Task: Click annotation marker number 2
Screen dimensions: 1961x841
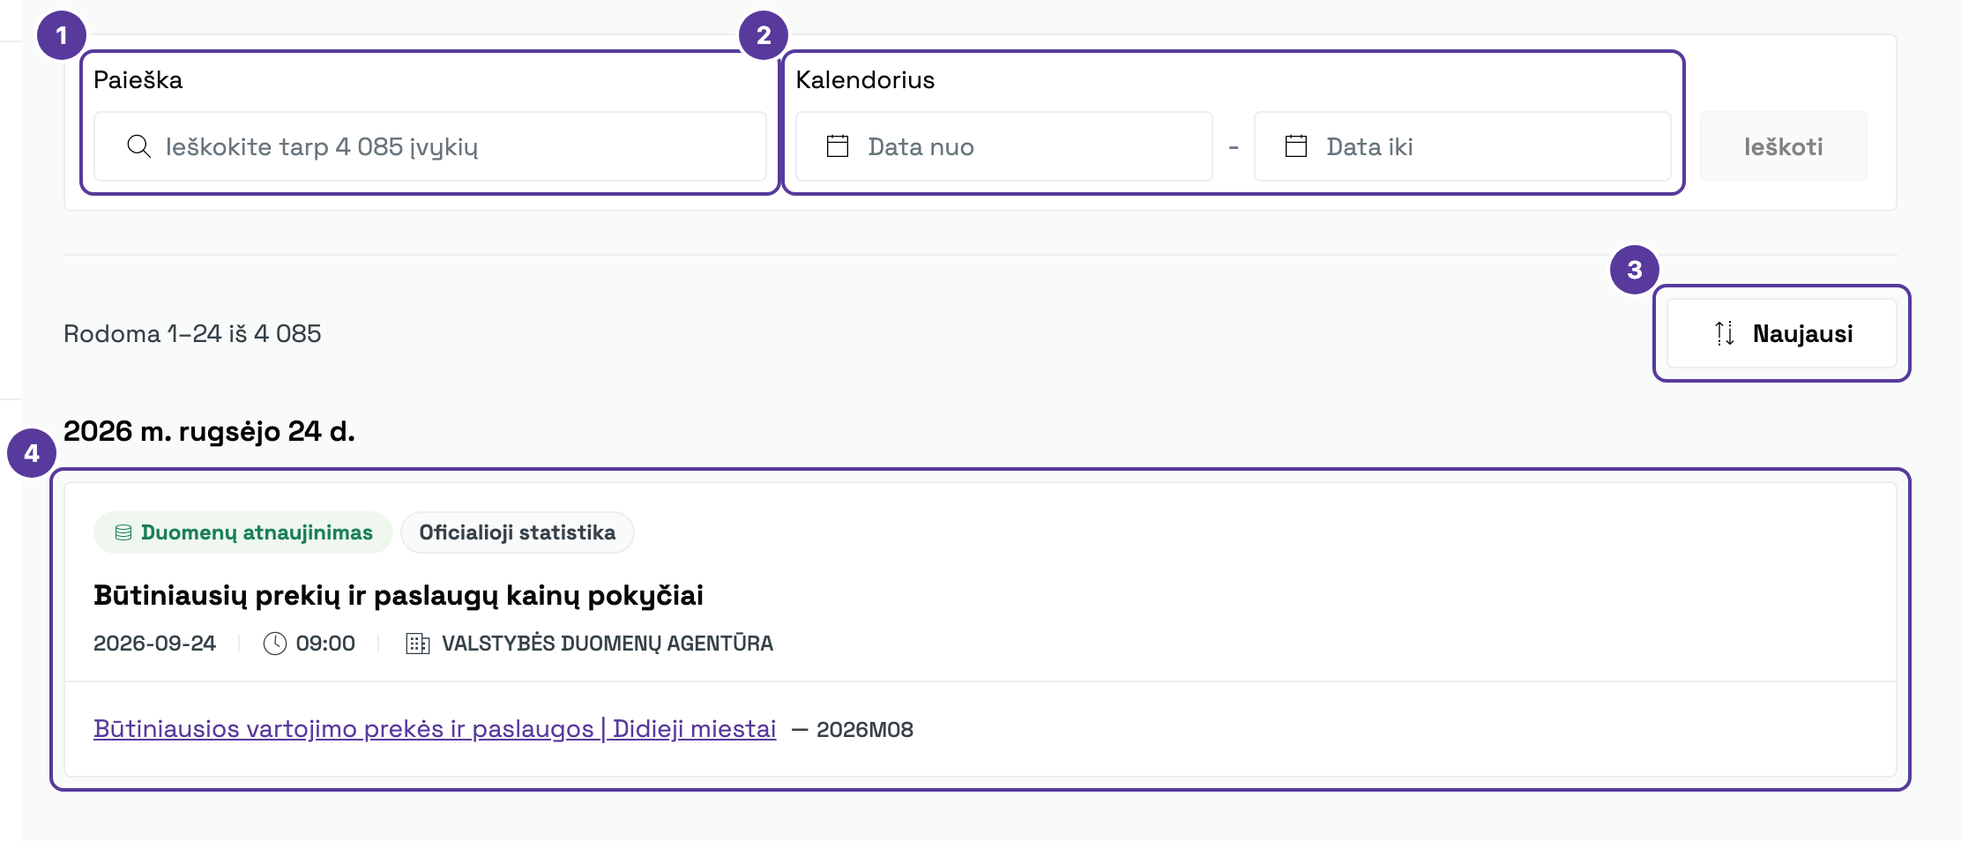Action: click(764, 35)
